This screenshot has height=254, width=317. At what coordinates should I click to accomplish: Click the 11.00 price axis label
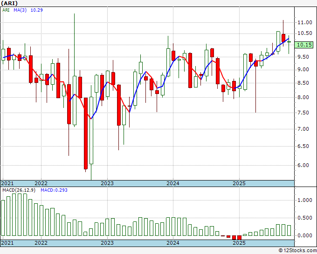pos(305,22)
